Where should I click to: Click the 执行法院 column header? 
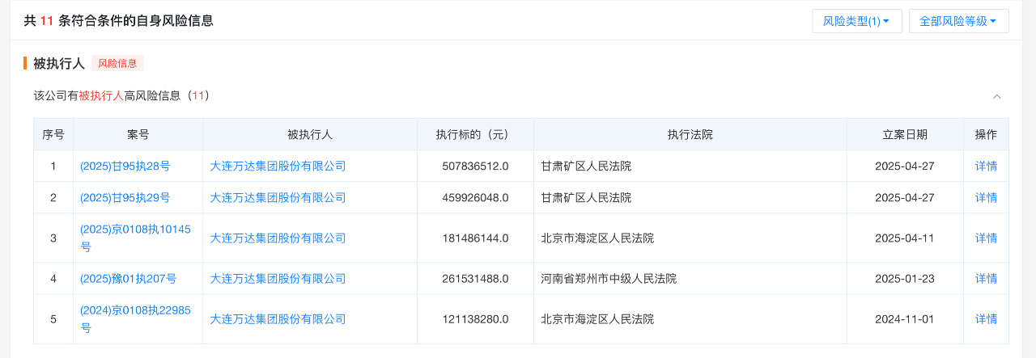(690, 134)
